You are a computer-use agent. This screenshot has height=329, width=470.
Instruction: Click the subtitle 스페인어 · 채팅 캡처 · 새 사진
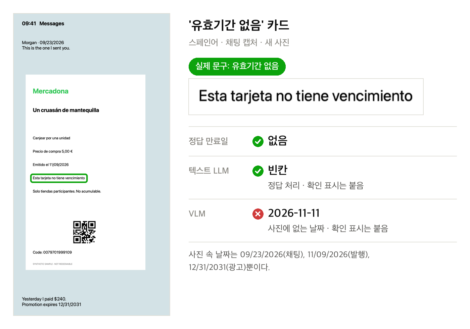[239, 43]
